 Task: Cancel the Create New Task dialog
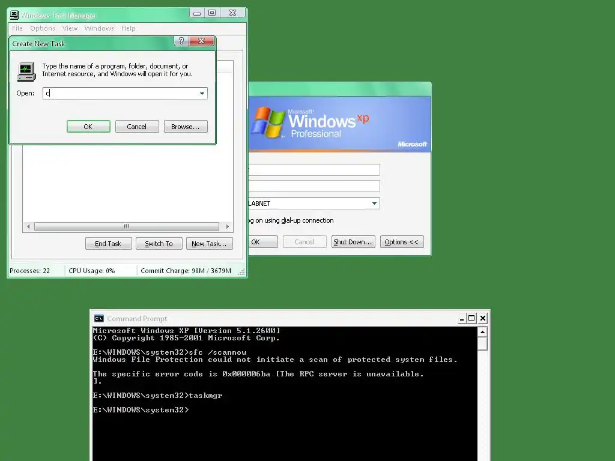click(137, 127)
